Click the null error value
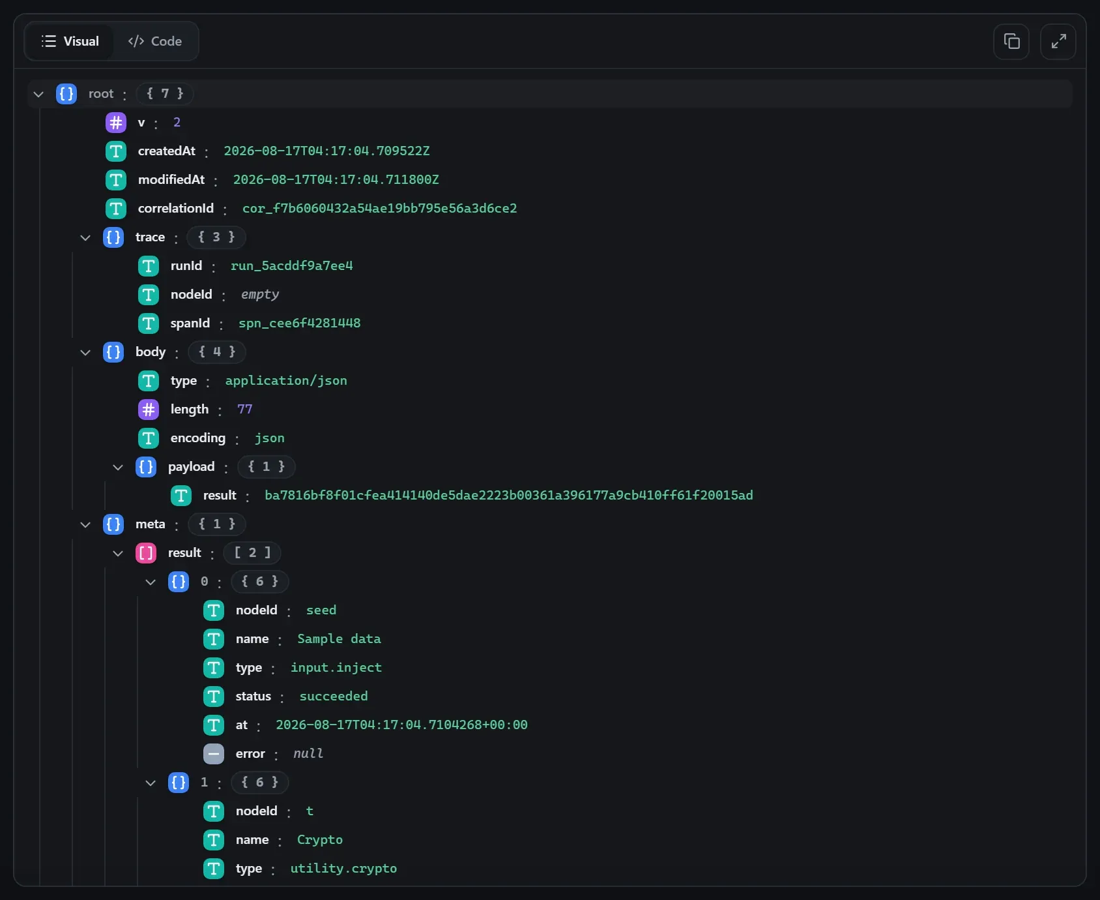The height and width of the screenshot is (900, 1100). tap(308, 754)
